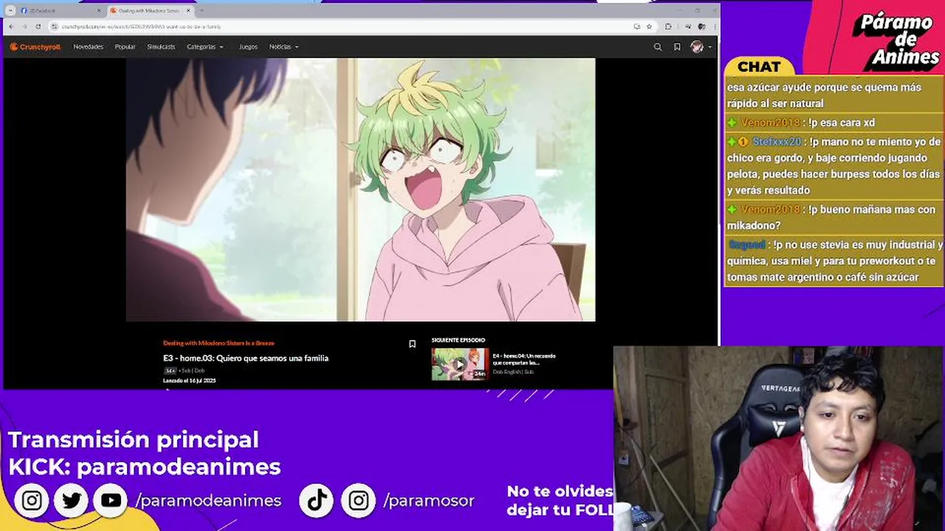The image size is (945, 531).
Task: Click the 'Lanzado el 16 jul 2025' text
Action: [x=189, y=381]
